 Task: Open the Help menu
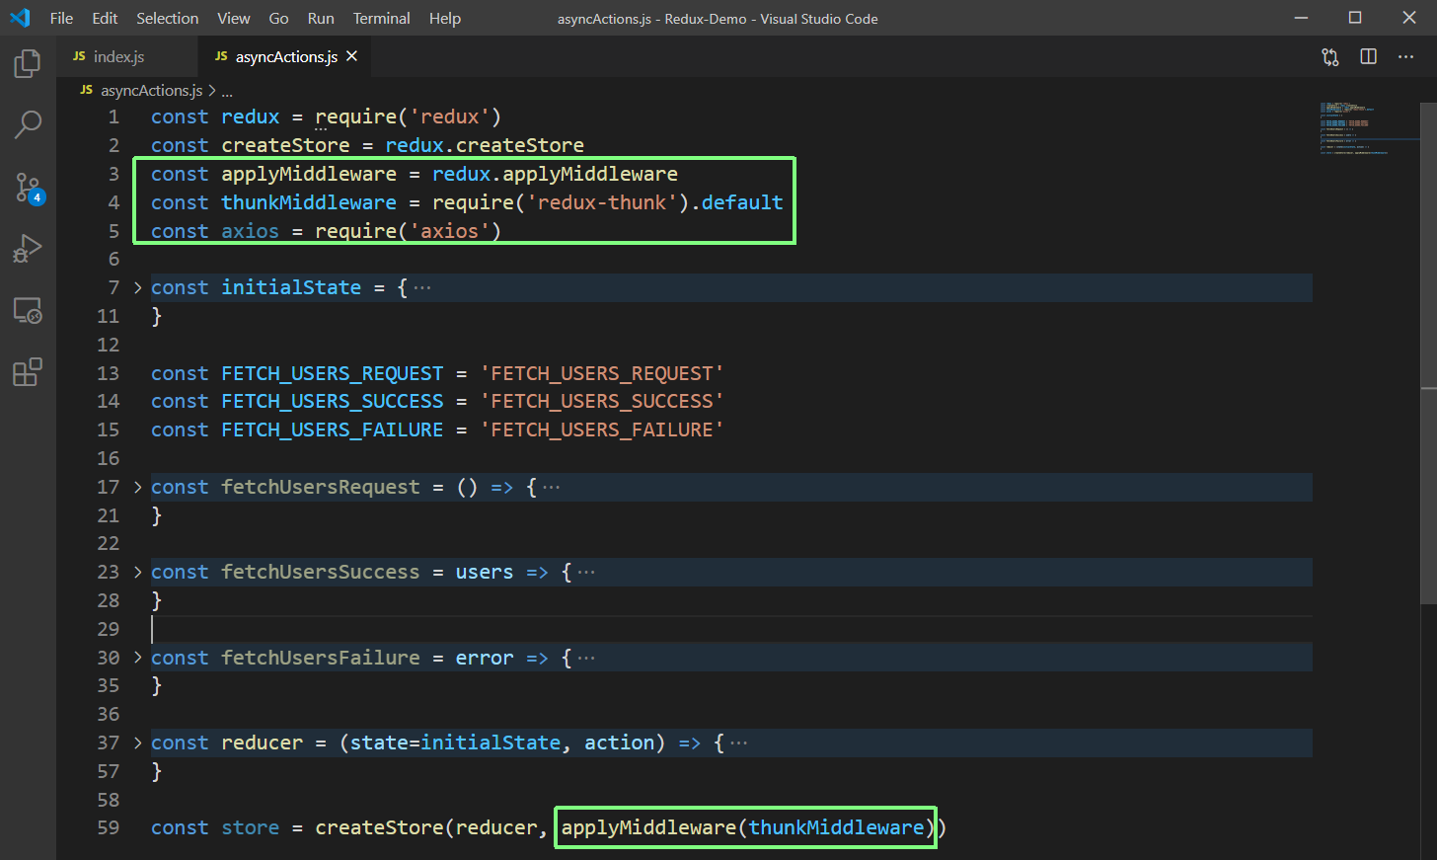point(445,18)
